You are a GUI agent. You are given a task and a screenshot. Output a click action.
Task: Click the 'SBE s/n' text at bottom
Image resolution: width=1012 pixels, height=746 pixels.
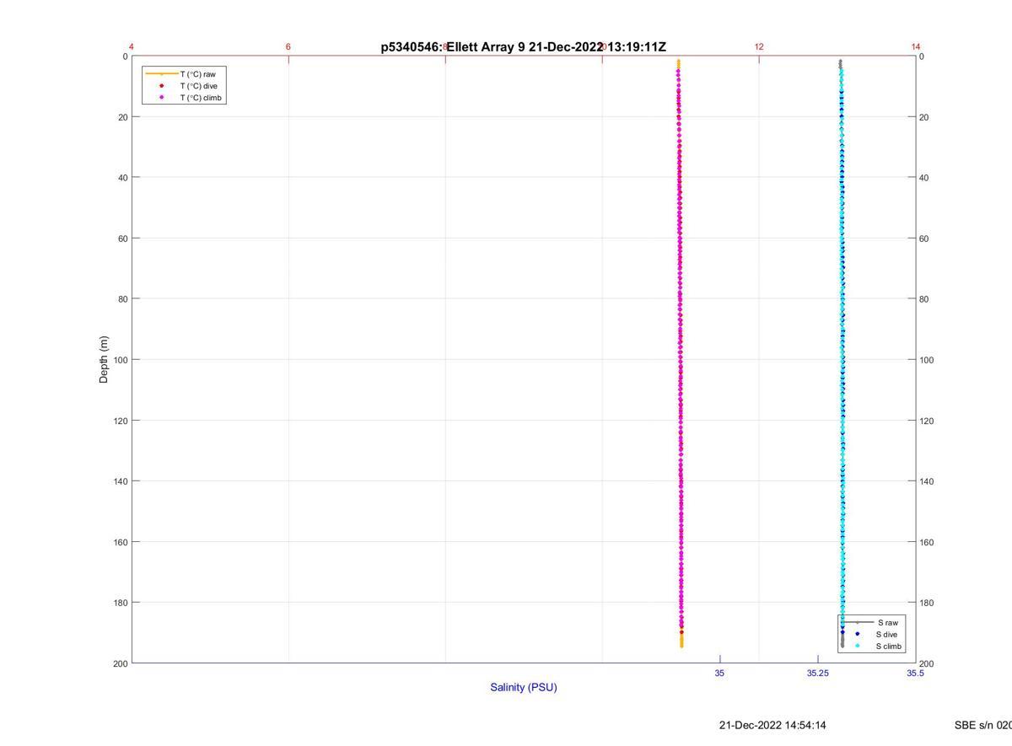pos(982,725)
